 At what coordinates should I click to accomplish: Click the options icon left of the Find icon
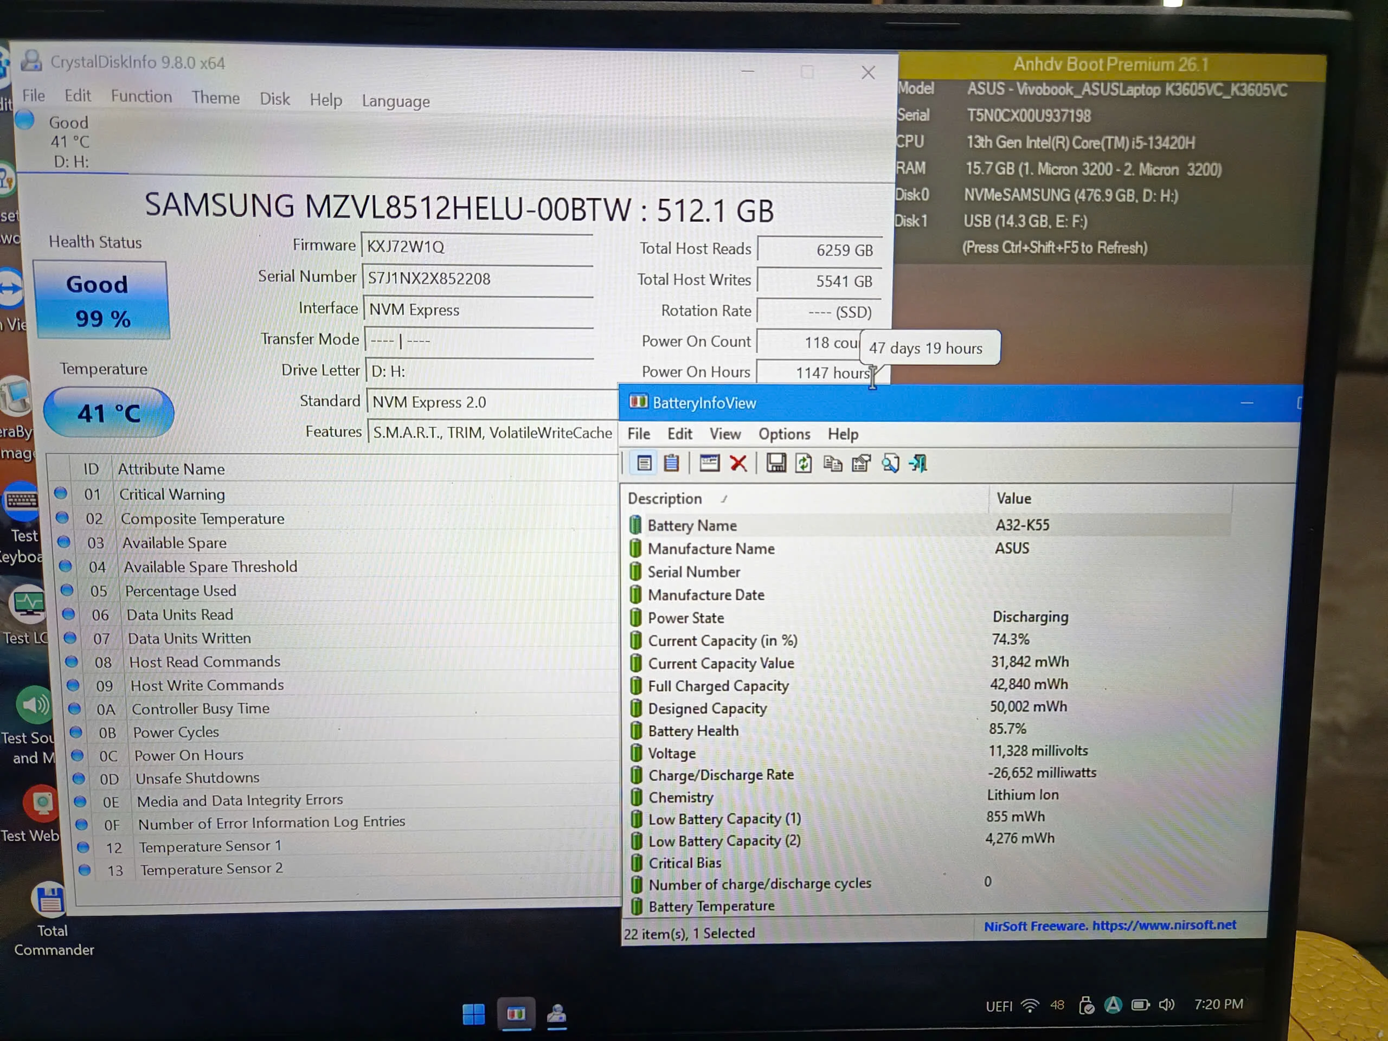tap(861, 464)
